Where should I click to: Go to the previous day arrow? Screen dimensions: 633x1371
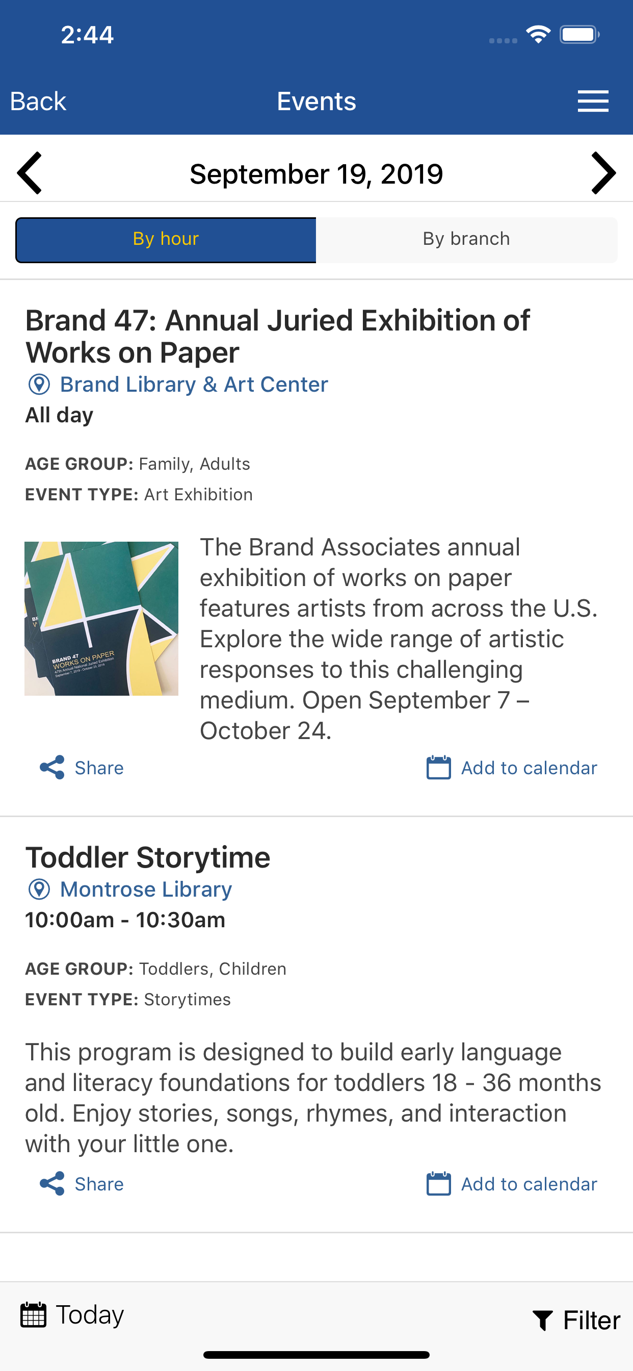point(29,173)
